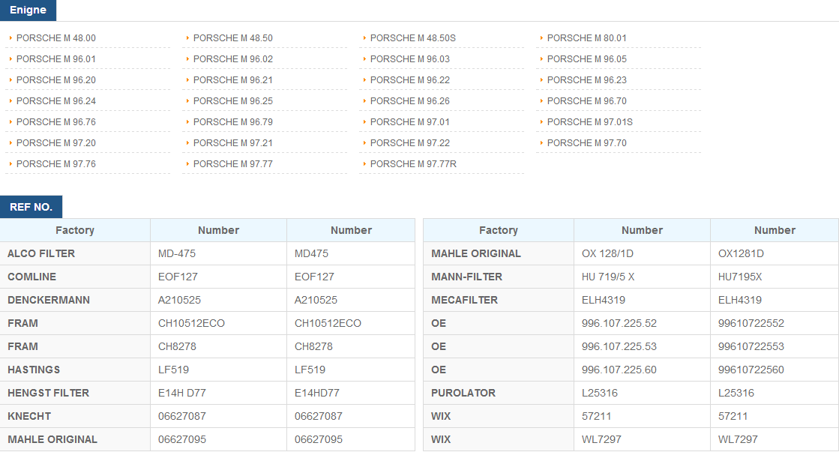Click the MECAFILTER factory cell
Image resolution: width=839 pixels, height=452 pixels.
tap(499, 300)
